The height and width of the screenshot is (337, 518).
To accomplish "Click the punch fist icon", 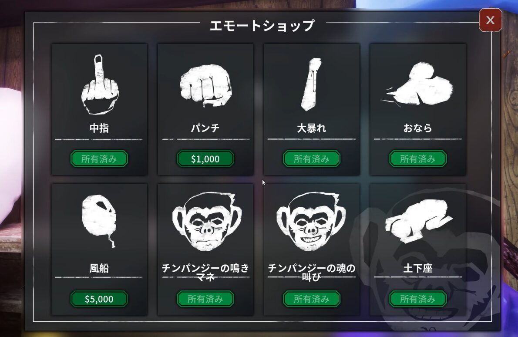I will [205, 85].
